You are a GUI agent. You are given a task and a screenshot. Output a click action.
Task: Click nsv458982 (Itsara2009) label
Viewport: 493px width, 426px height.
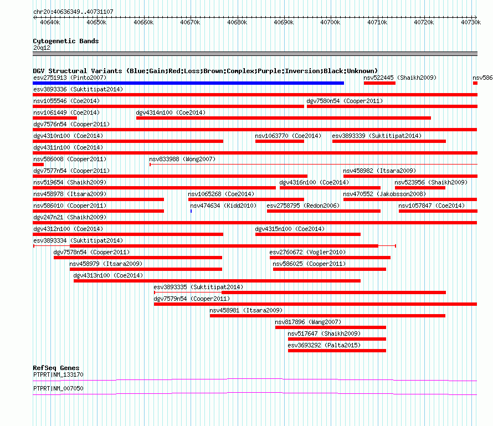[379, 171]
